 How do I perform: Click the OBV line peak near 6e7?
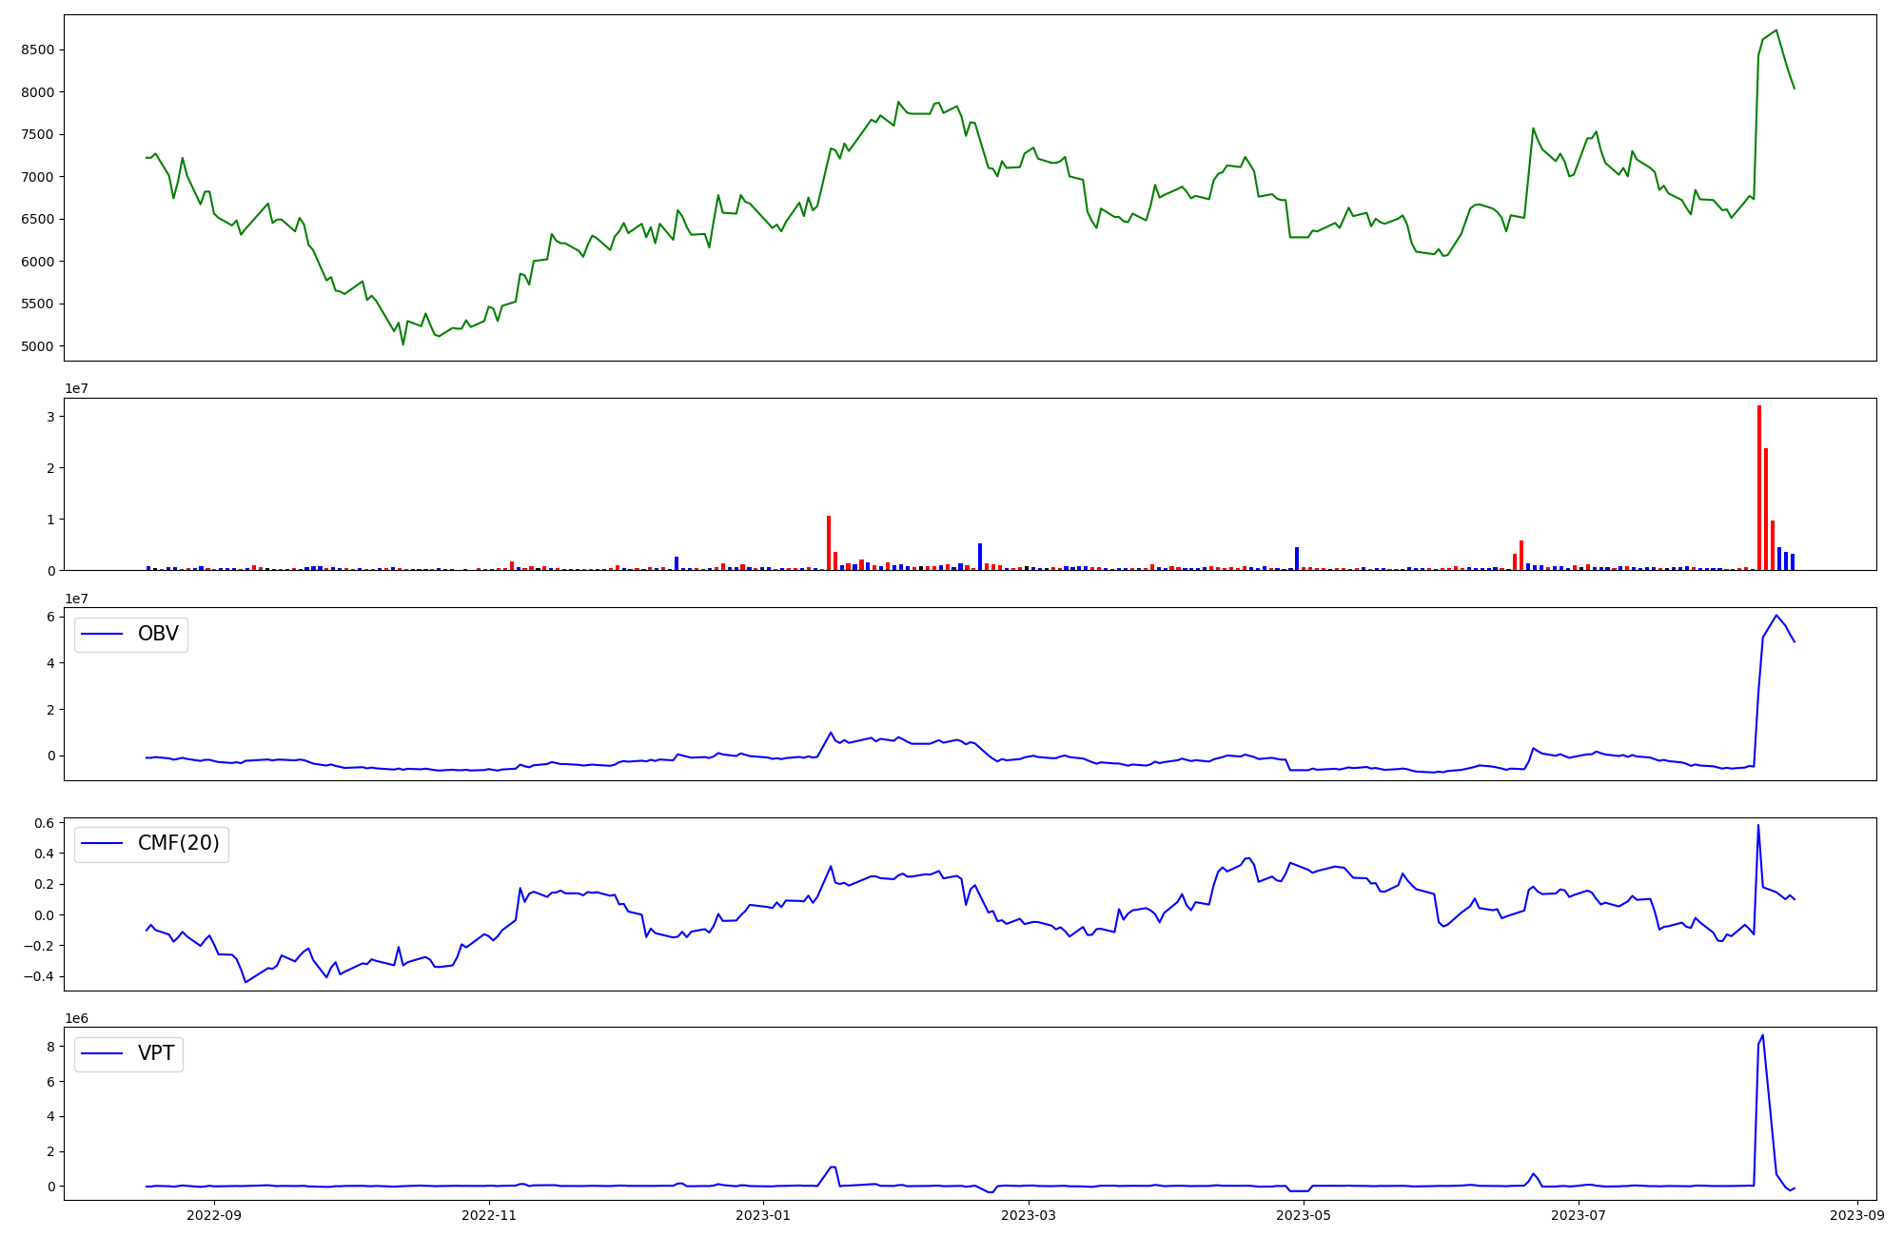[1775, 616]
